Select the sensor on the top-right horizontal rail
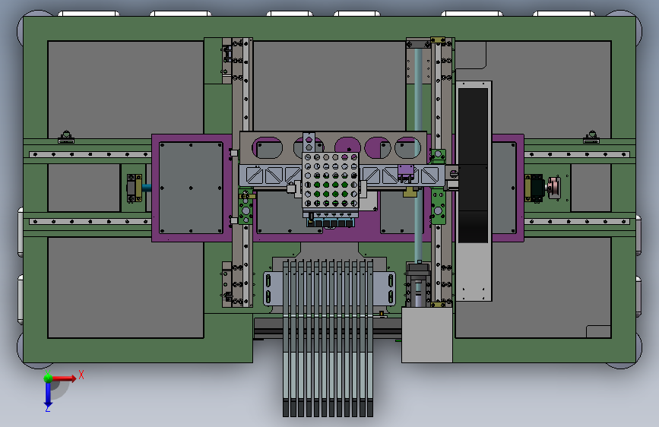The height and width of the screenshot is (427, 659). pos(591,137)
